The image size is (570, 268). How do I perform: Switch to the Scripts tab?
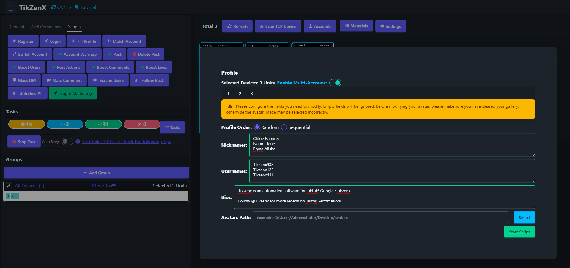pyautogui.click(x=74, y=27)
